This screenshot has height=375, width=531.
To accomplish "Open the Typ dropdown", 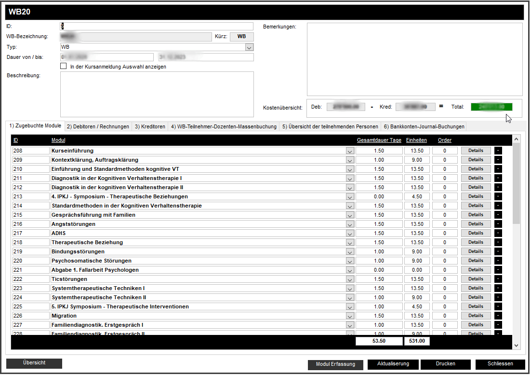I will [249, 47].
